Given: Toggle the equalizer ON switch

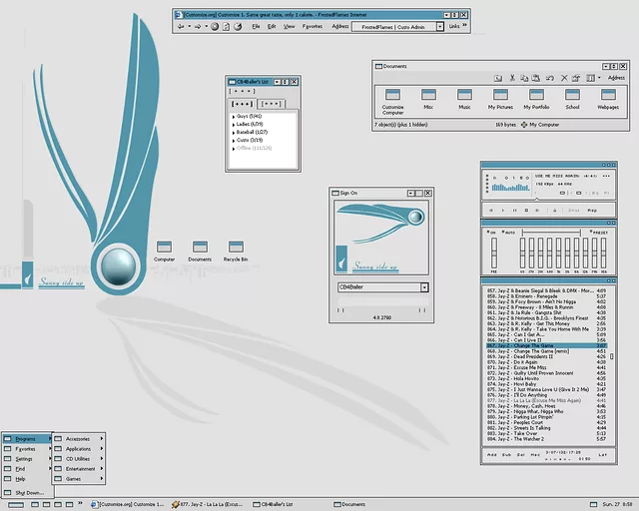Looking at the screenshot, I should pyautogui.click(x=490, y=233).
